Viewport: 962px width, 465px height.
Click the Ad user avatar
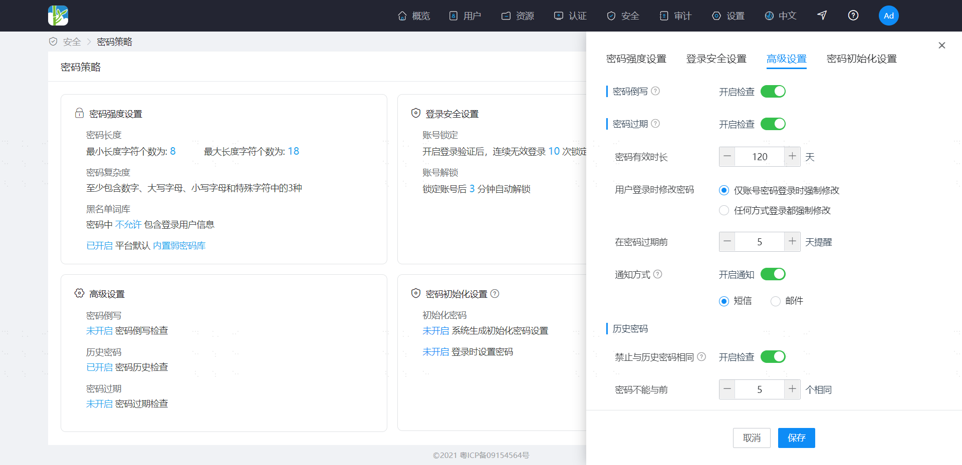(x=889, y=16)
